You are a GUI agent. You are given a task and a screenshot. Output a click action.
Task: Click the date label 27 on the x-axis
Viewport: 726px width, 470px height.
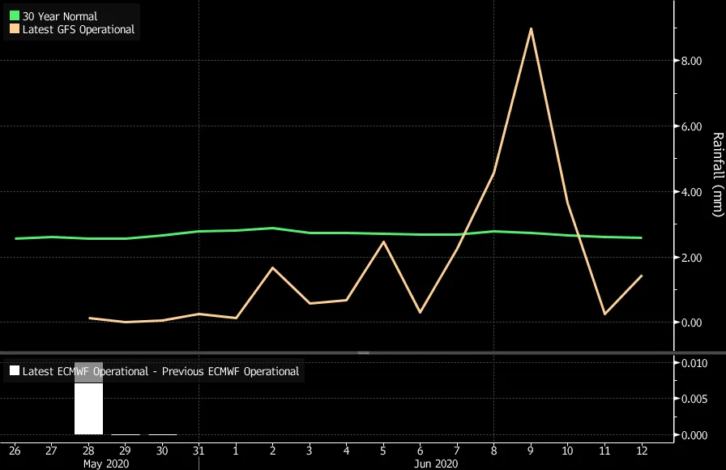[51, 451]
